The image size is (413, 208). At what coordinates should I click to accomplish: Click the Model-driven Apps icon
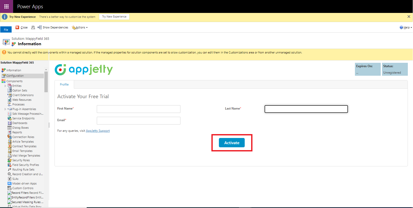click(x=10, y=183)
